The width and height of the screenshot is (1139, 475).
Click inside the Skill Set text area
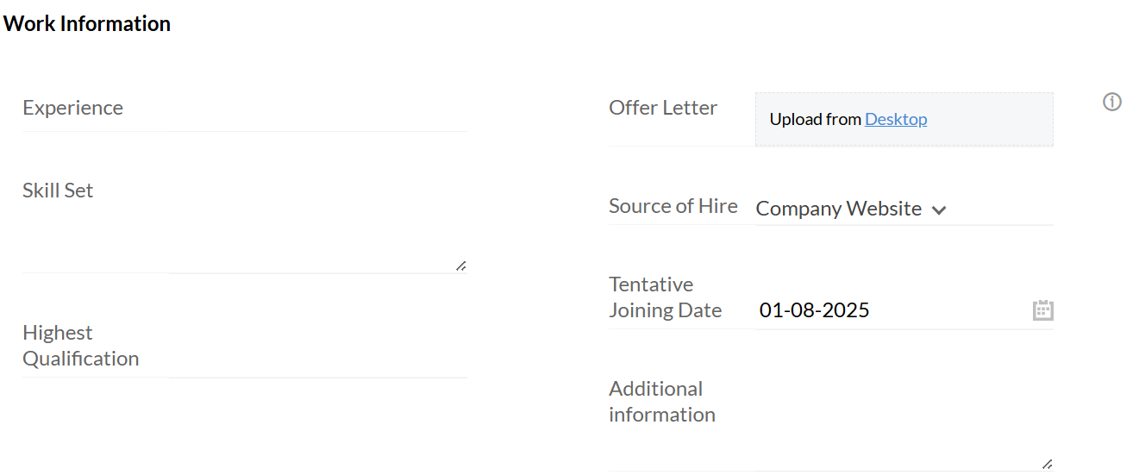(x=317, y=226)
